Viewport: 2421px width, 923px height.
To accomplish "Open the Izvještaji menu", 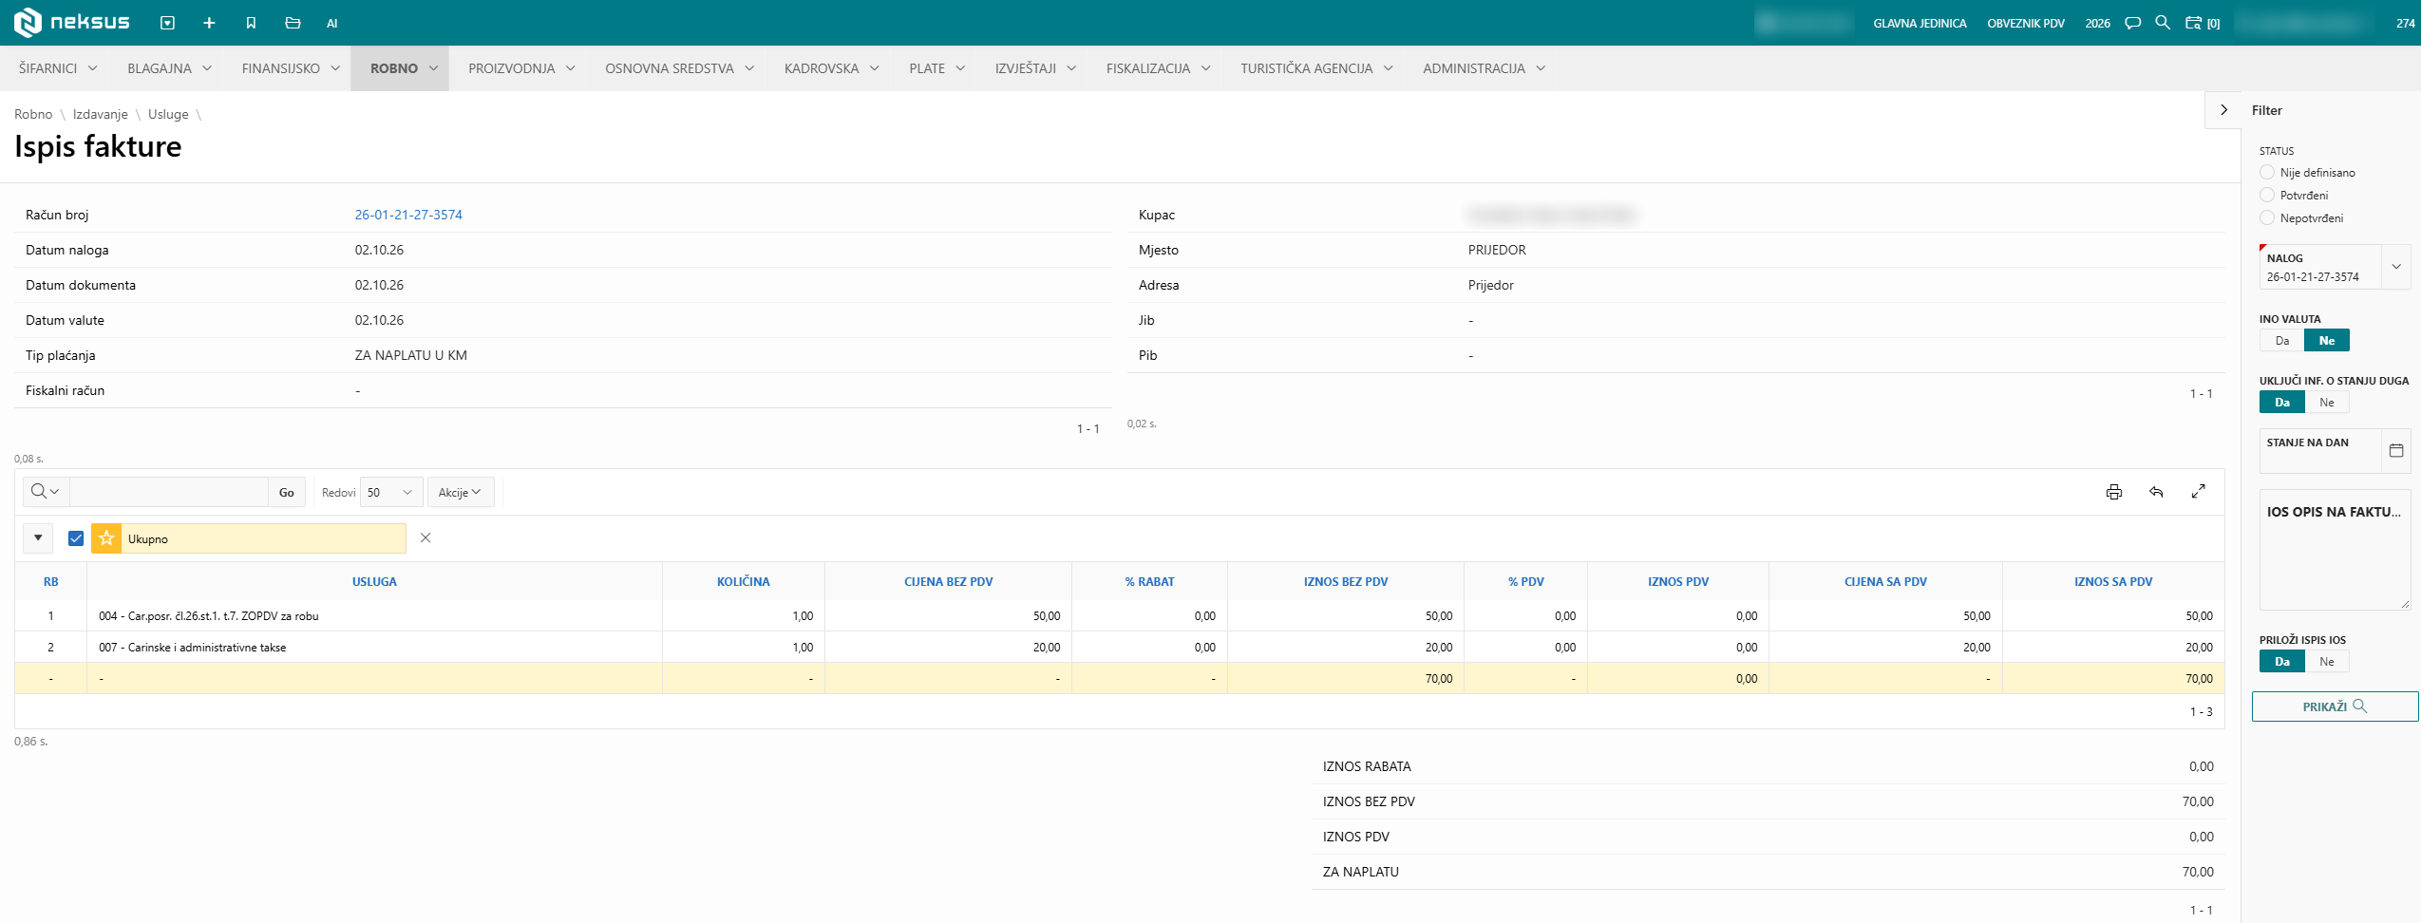I will click(x=1035, y=68).
